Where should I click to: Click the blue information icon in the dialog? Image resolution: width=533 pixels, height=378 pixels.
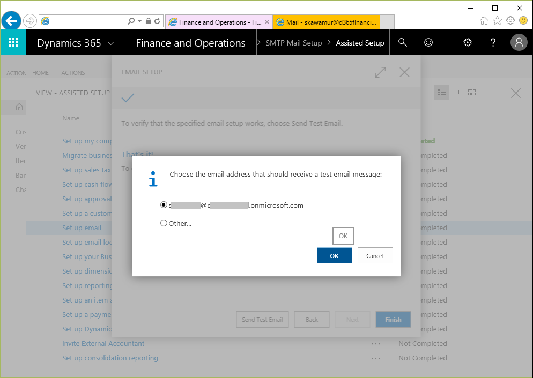click(x=153, y=179)
